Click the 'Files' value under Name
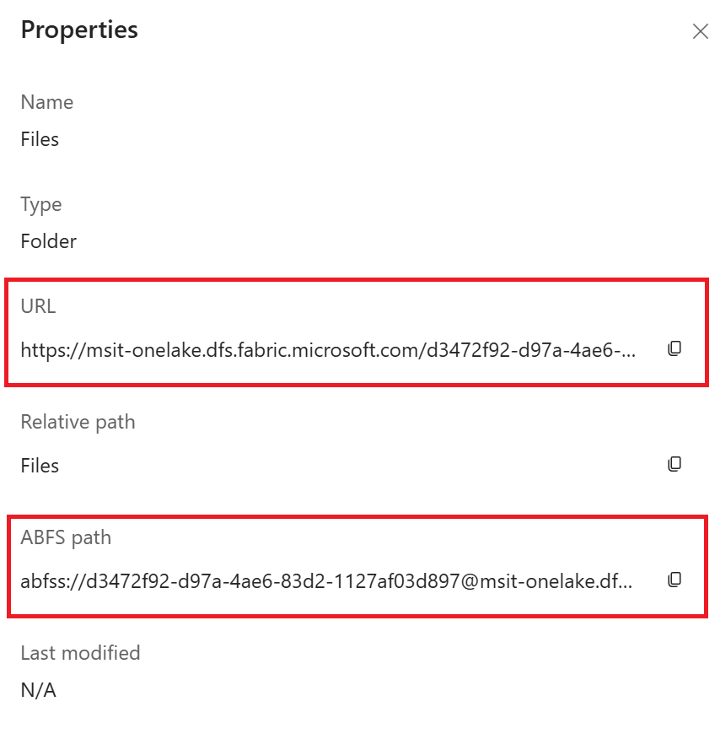The image size is (720, 750). coord(40,139)
